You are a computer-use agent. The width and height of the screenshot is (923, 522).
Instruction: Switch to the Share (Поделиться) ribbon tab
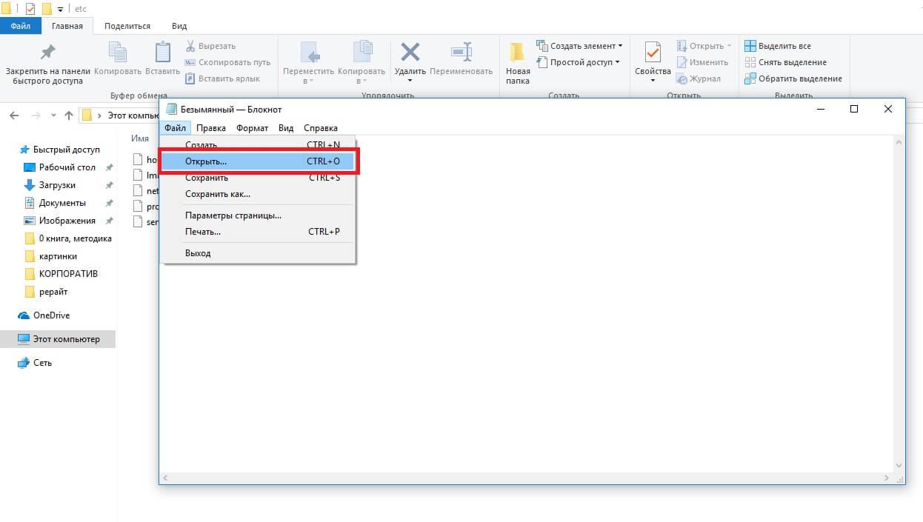(127, 26)
